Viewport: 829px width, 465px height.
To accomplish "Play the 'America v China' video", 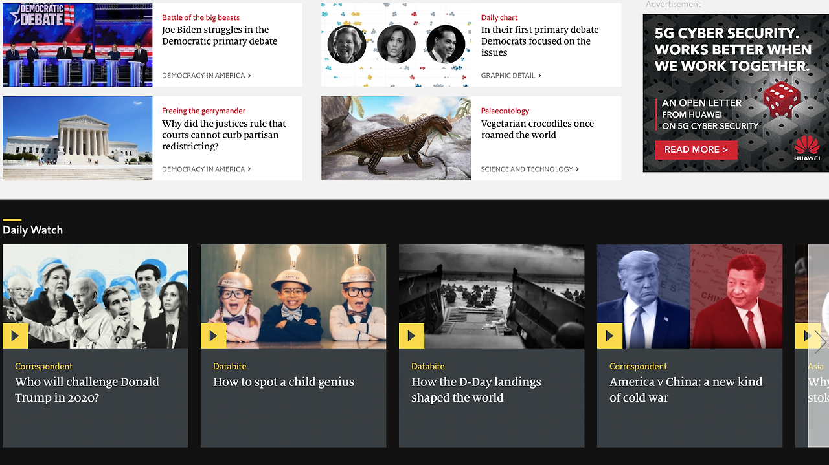I will point(609,336).
